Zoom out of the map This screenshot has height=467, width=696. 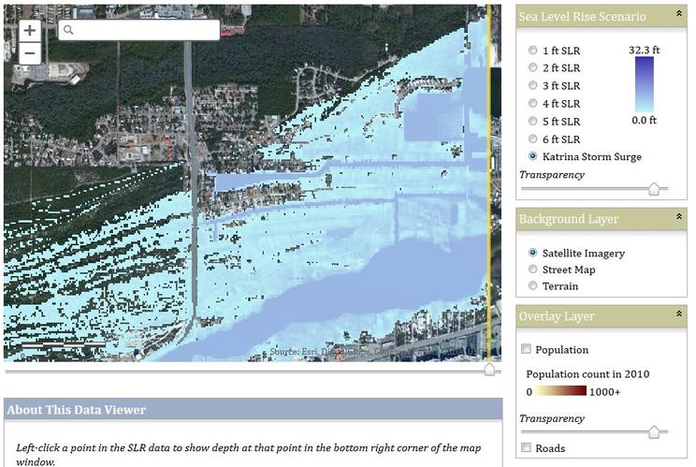[30, 52]
